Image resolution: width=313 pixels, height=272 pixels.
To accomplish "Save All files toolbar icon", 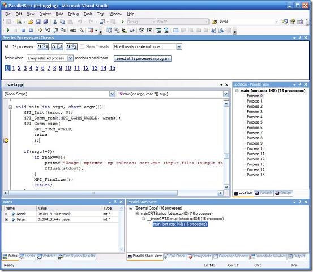I will (x=46, y=22).
